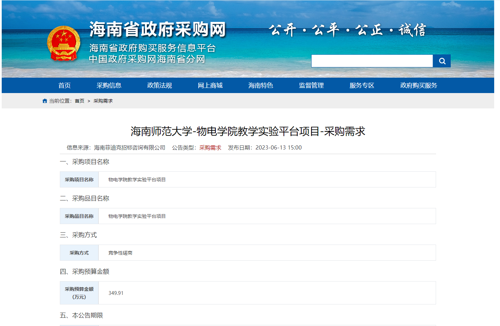The height and width of the screenshot is (326, 500).
Task: Click the national emblem logo
Action: coord(64,43)
